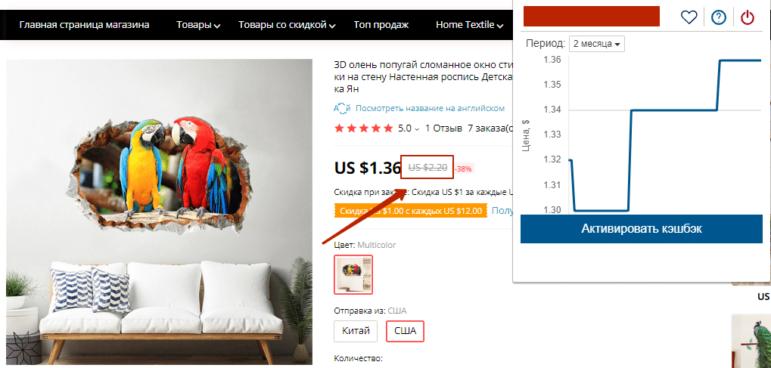Click the translate icon beside English title link

click(x=342, y=108)
